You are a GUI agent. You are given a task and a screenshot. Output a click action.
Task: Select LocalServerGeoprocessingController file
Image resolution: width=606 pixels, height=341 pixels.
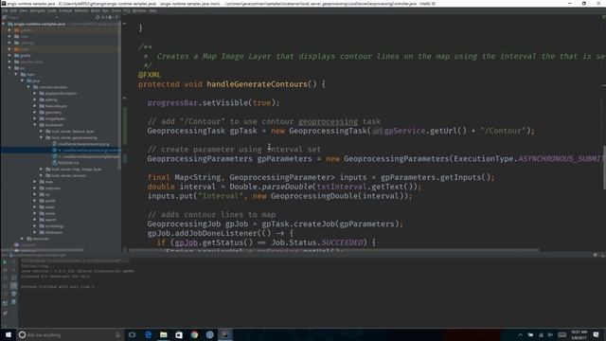point(86,150)
